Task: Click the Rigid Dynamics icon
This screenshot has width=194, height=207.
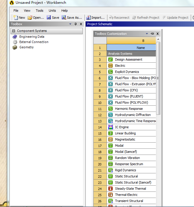Action: (x=110, y=170)
